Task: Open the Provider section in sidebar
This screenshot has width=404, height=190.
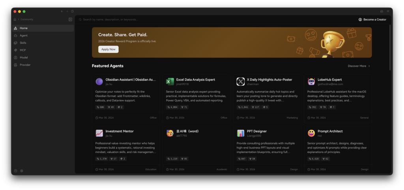Action: 25,65
